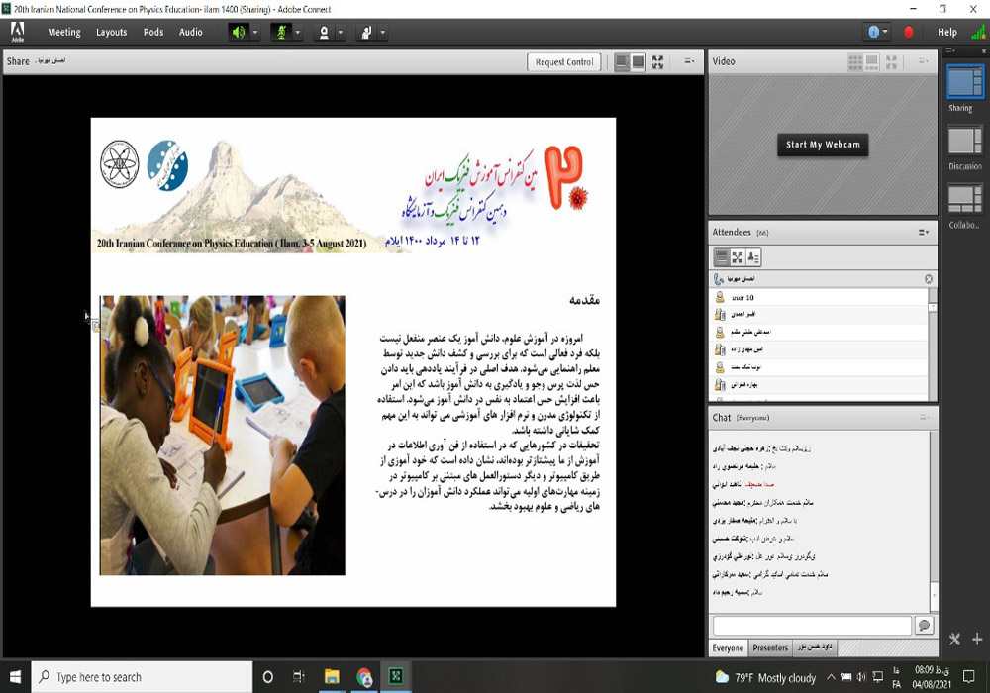Click the red recording indicator icon
990x693 pixels.
(909, 32)
